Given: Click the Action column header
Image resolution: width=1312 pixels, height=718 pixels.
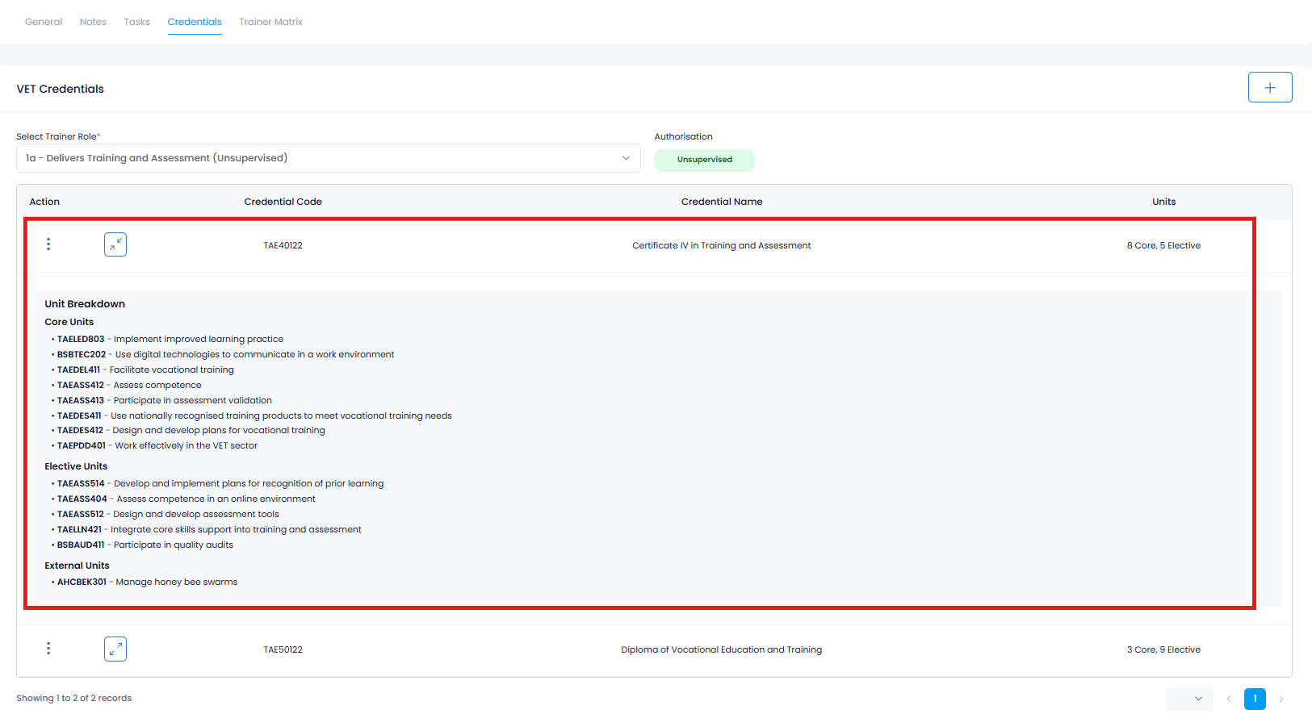Looking at the screenshot, I should [44, 202].
